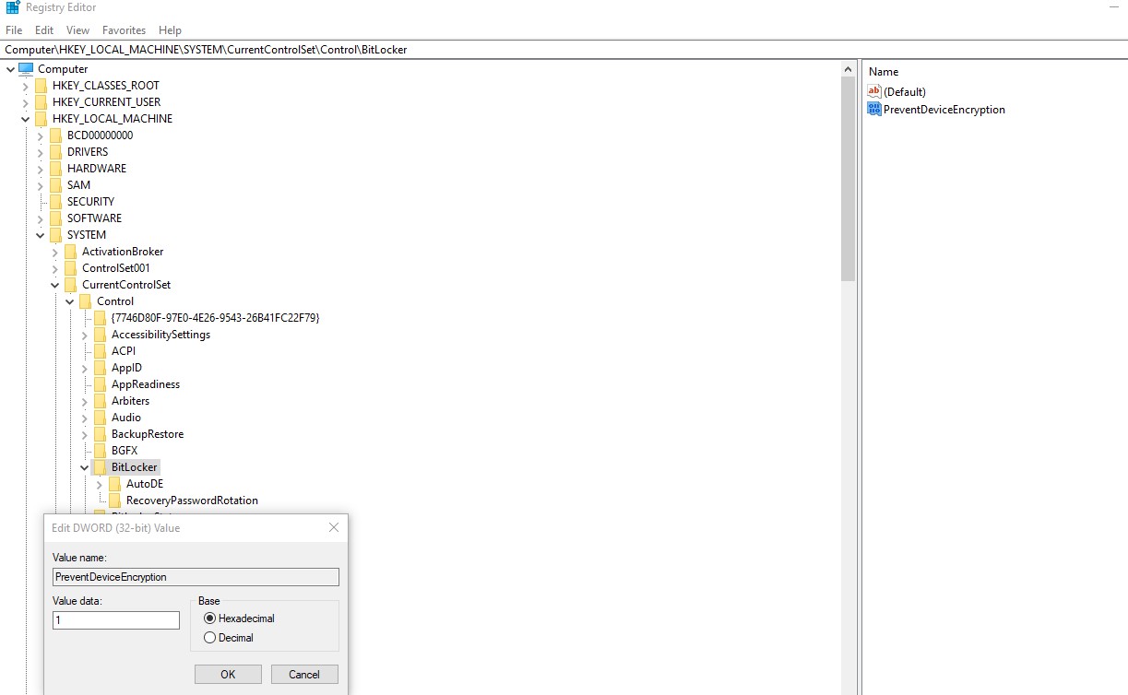Select the AppReadiness key label

(146, 384)
